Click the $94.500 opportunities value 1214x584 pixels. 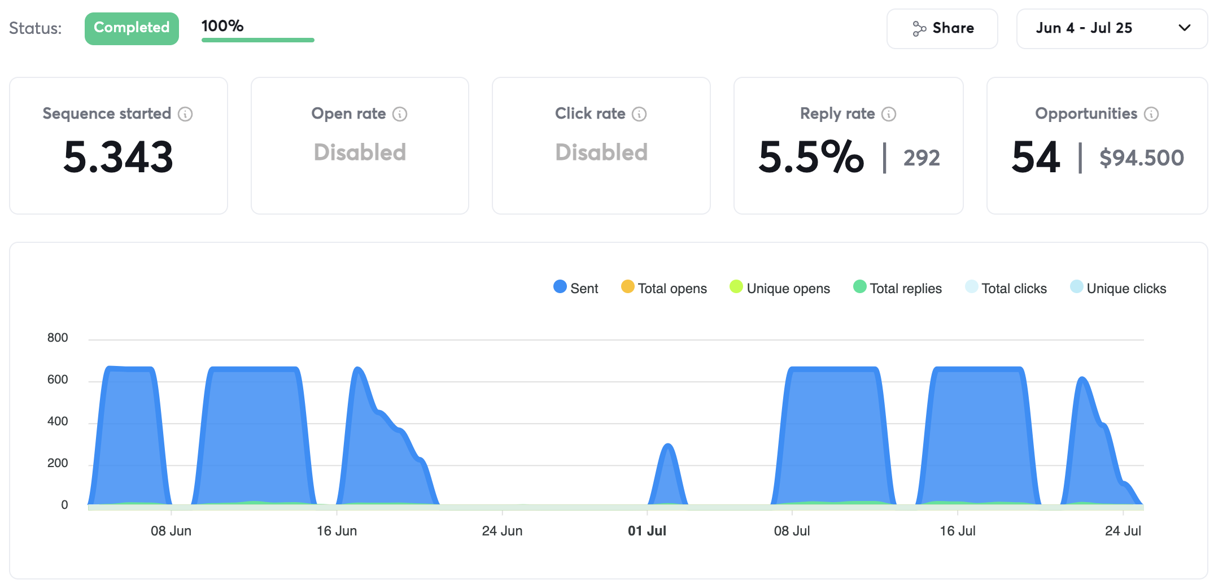point(1141,158)
